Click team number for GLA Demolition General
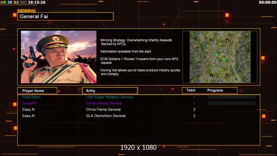 click(194, 116)
